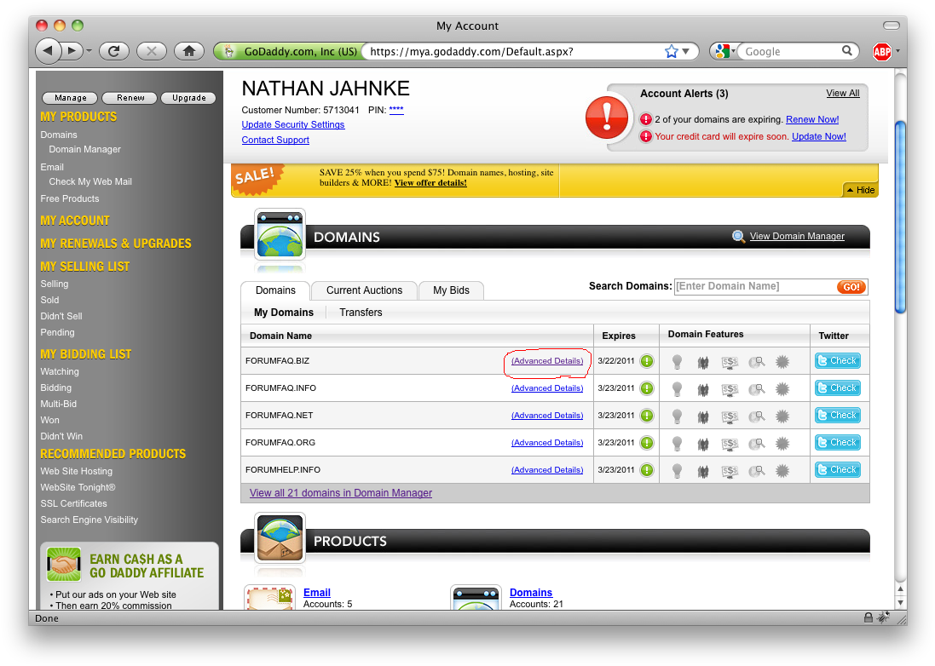Reload the page with the refresh button
Screen dimensions: 935x666
pos(114,51)
